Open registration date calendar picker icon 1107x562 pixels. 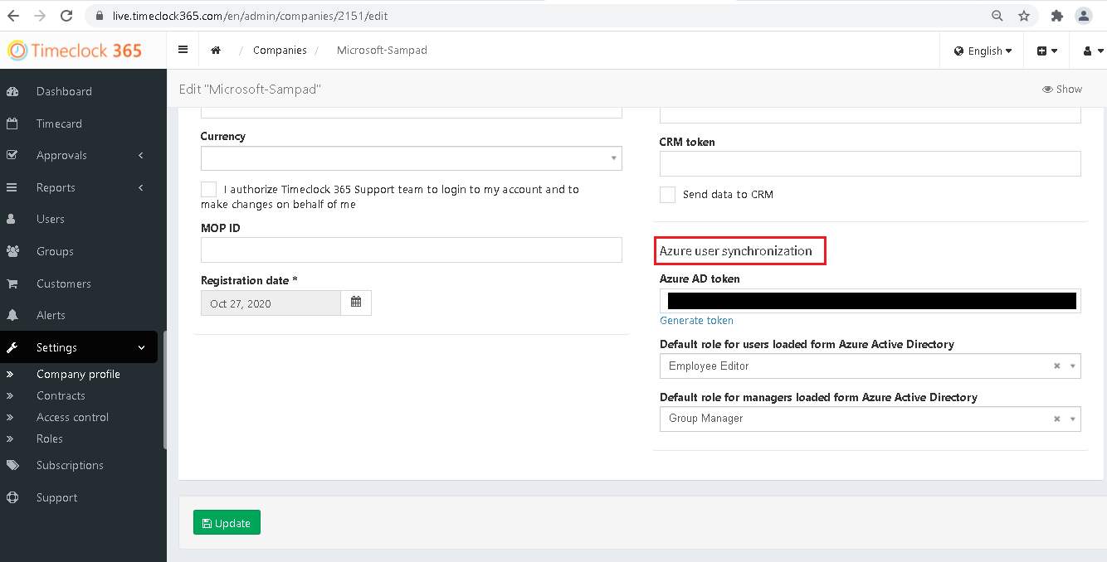click(x=356, y=303)
